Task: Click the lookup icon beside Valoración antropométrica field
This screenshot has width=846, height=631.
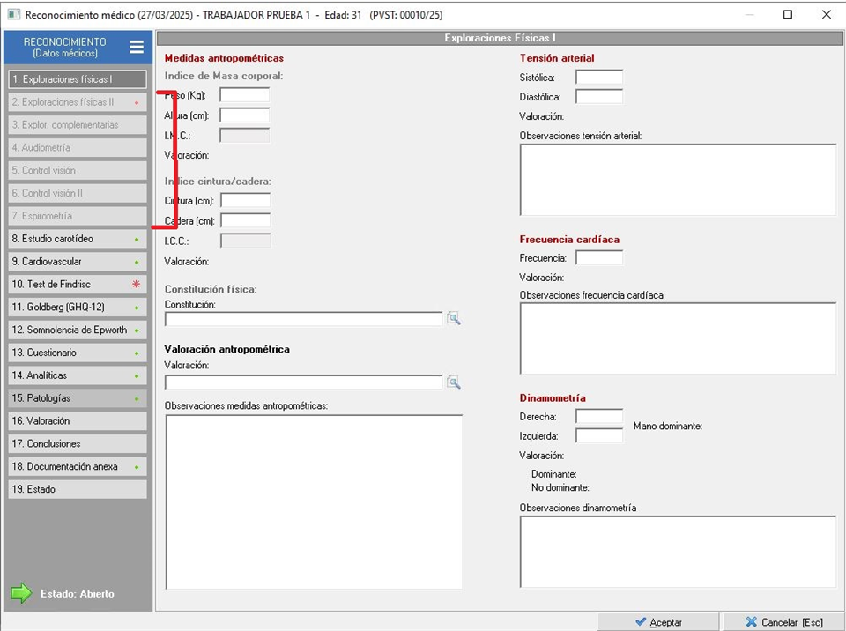Action: pyautogui.click(x=453, y=382)
